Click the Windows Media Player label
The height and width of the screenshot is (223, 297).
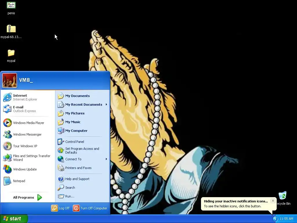pos(29,123)
